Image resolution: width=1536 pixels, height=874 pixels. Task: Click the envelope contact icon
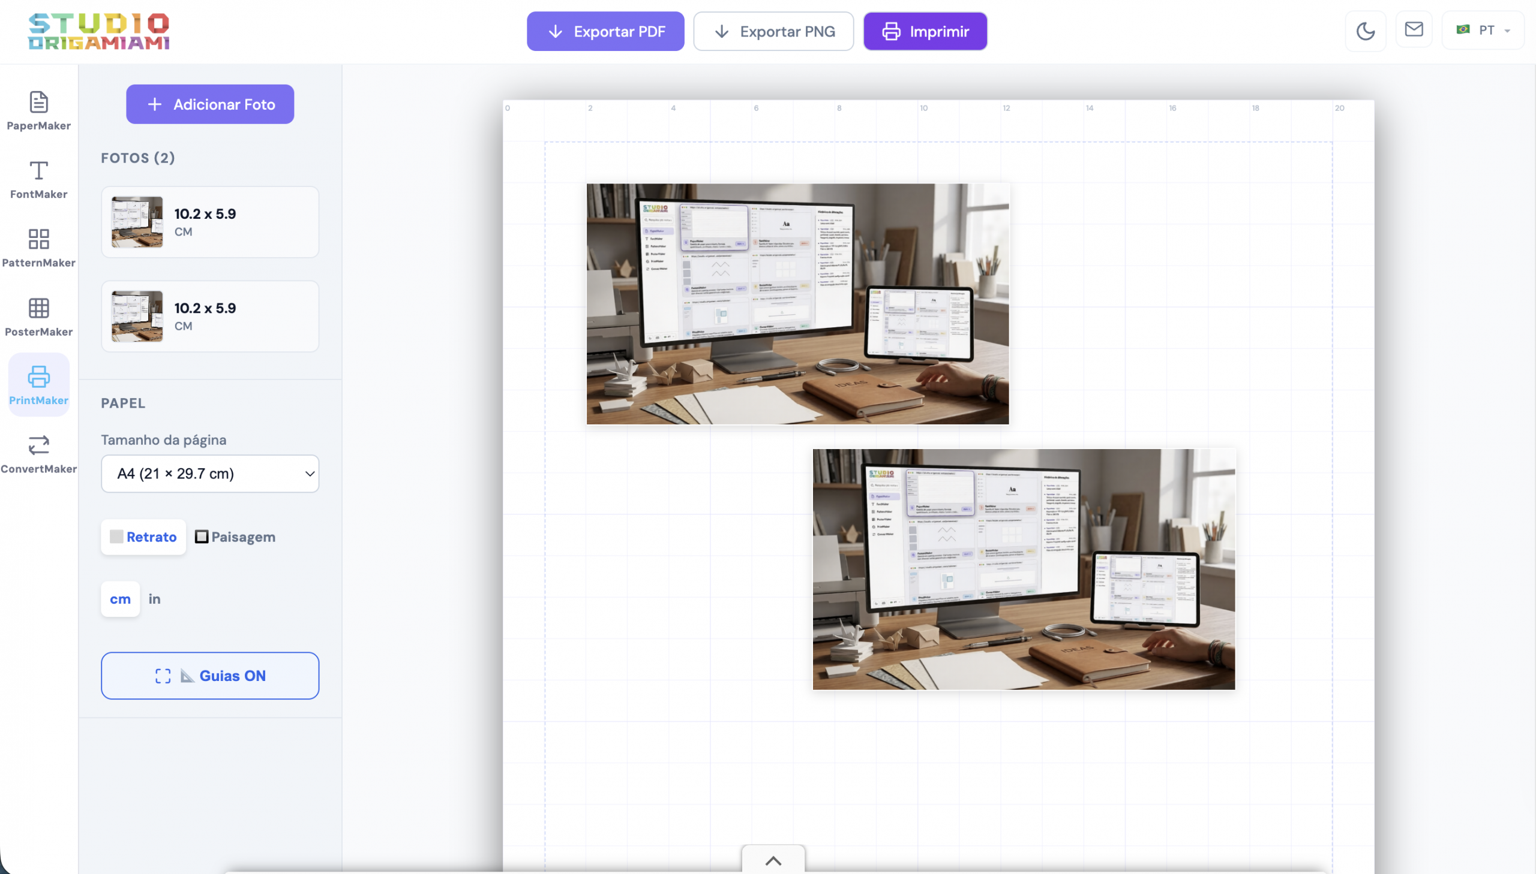pyautogui.click(x=1414, y=29)
